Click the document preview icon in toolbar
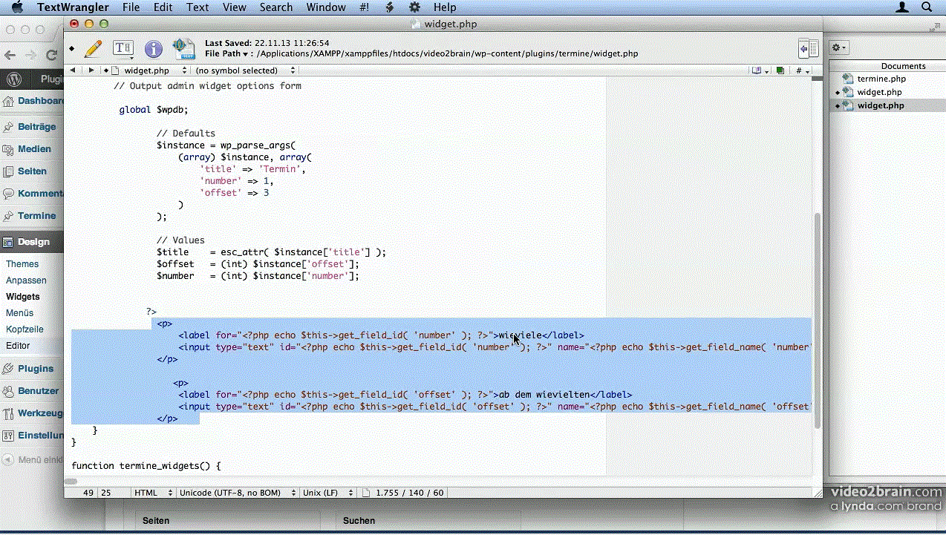This screenshot has height=535, width=946. pos(183,49)
